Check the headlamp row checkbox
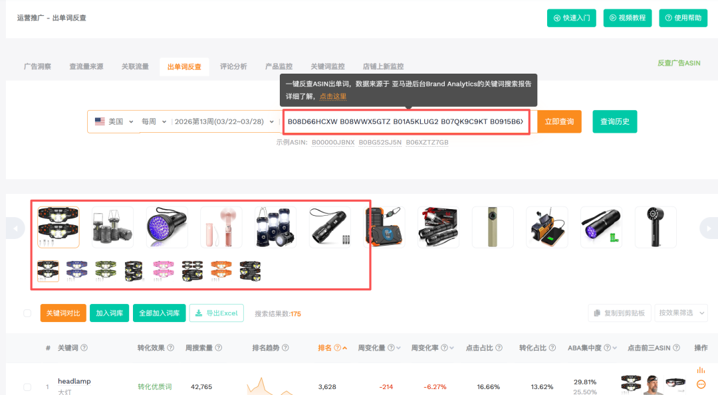This screenshot has height=395, width=718. tap(27, 387)
